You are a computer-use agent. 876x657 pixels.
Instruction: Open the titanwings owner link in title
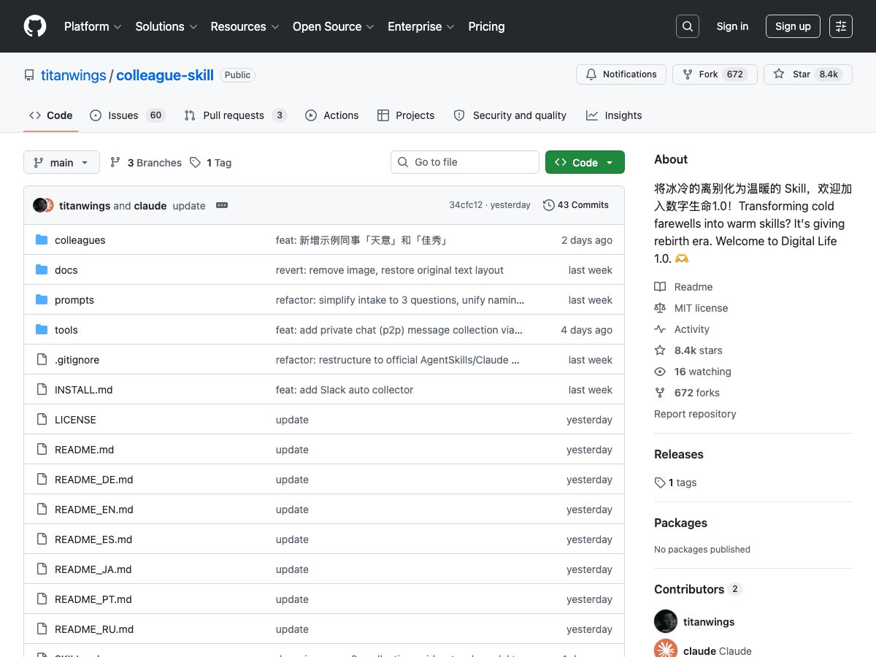click(x=74, y=75)
